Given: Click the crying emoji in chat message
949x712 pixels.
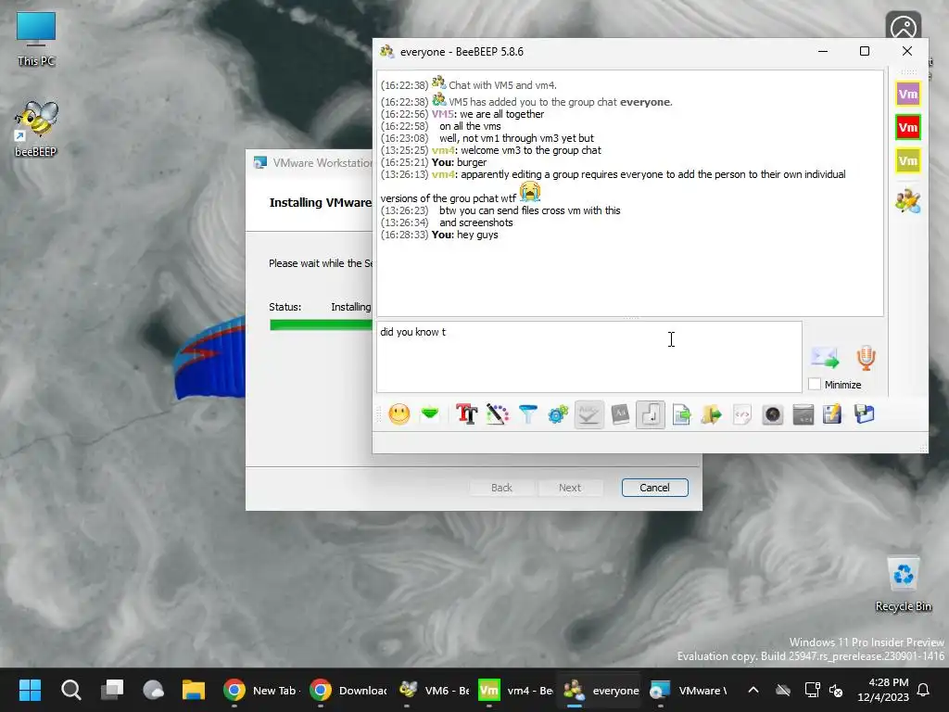Looking at the screenshot, I should (x=529, y=192).
